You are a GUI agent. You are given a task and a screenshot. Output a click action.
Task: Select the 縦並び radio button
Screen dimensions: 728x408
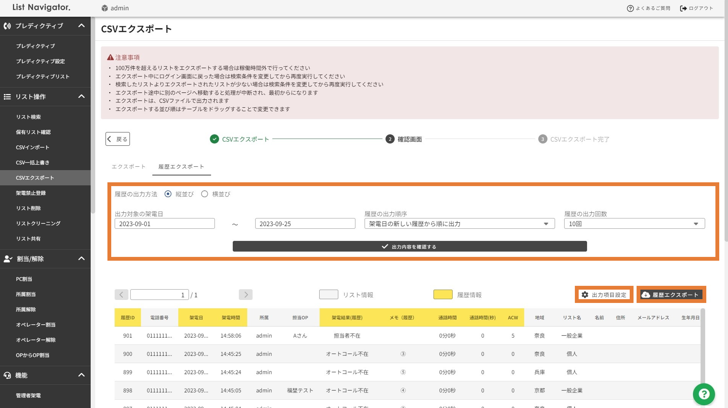pos(168,194)
